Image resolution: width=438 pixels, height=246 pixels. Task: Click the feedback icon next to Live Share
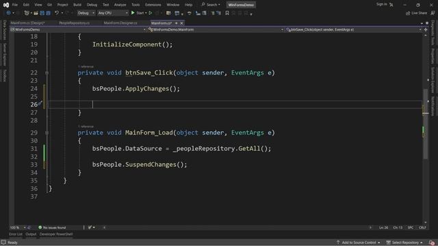[433, 13]
